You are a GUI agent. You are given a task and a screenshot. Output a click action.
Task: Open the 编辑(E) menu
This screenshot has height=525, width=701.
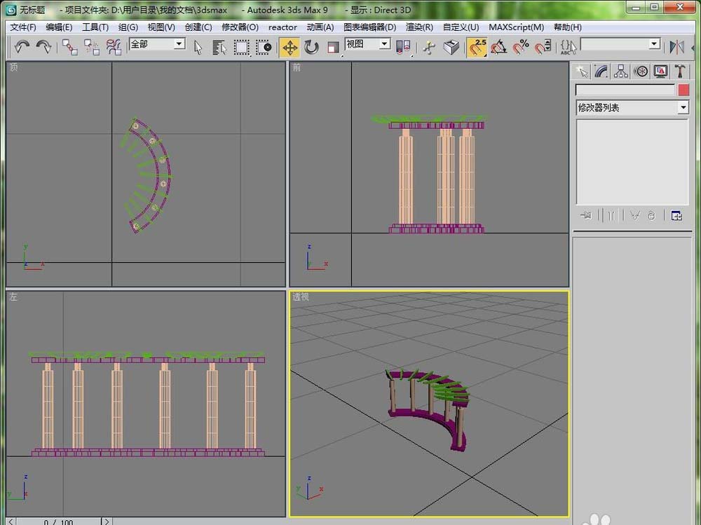(x=59, y=27)
